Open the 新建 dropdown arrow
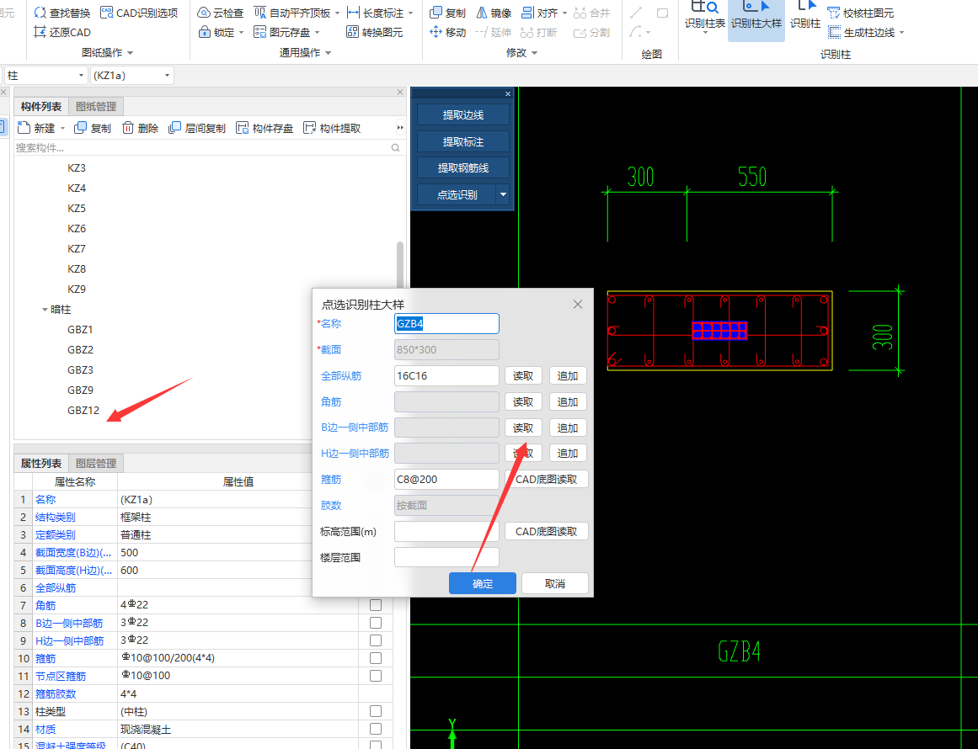978x749 pixels. 62,129
